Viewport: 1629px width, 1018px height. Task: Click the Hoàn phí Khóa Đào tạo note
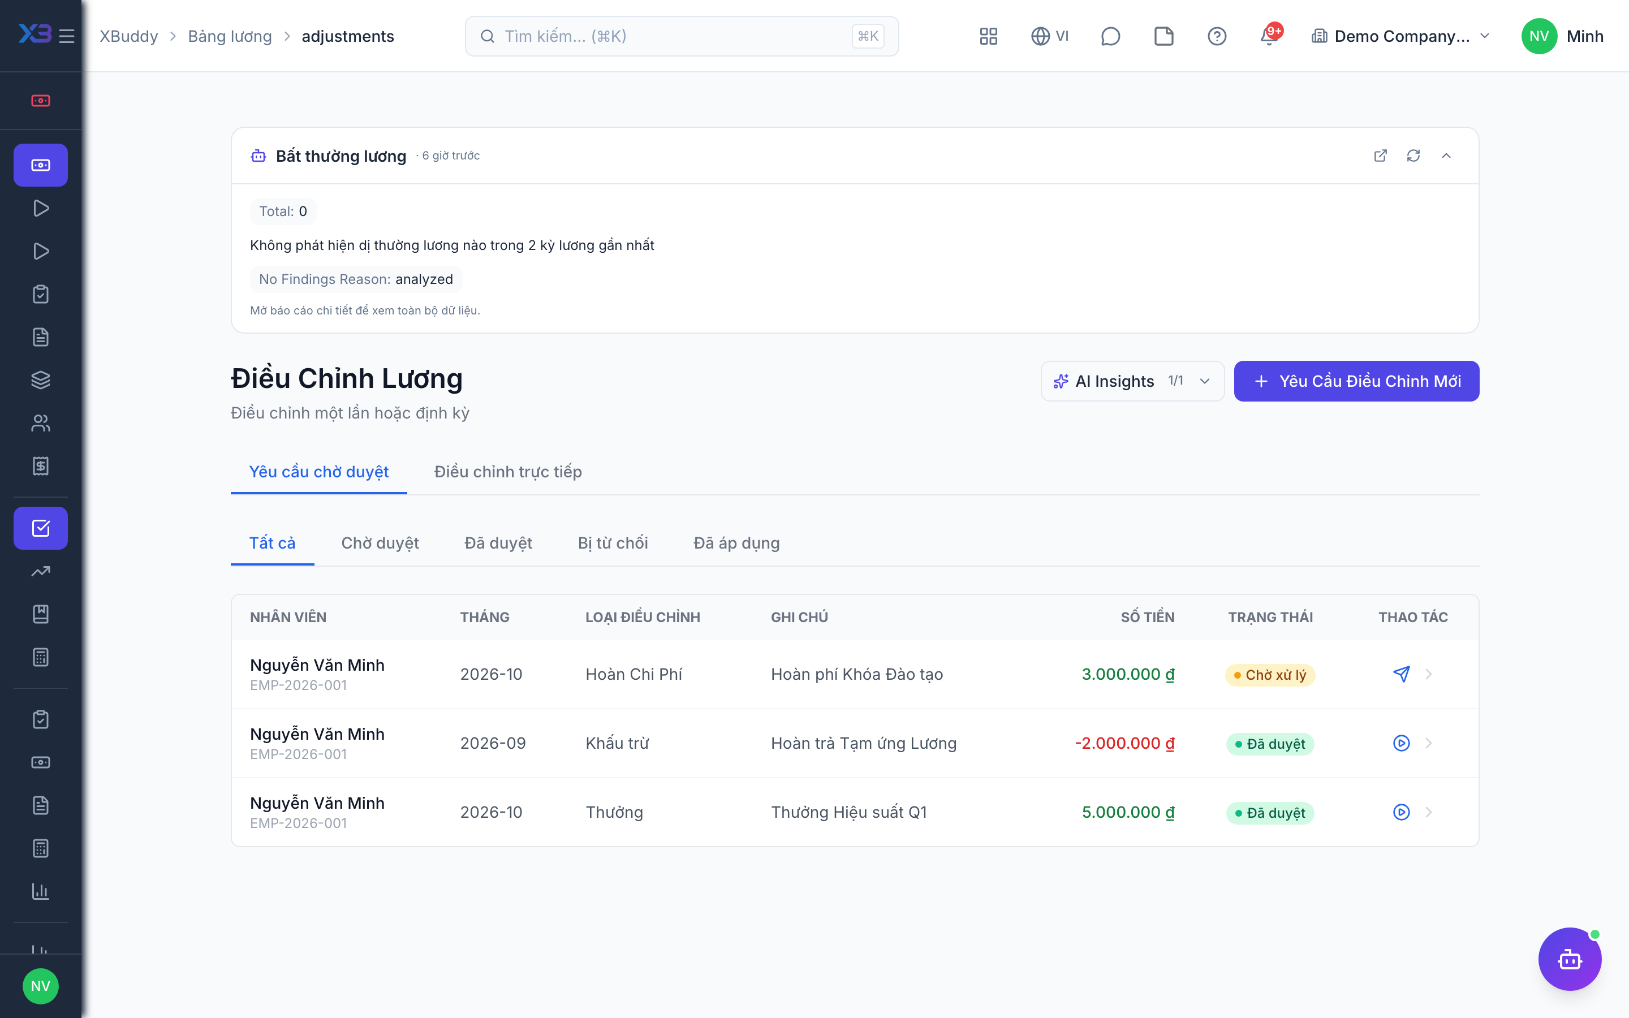[x=856, y=674]
